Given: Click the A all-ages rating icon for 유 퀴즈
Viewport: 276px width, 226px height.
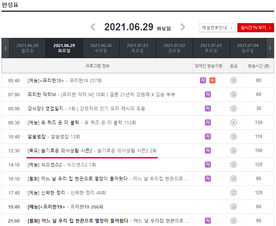Looking at the screenshot, I should 233,122.
